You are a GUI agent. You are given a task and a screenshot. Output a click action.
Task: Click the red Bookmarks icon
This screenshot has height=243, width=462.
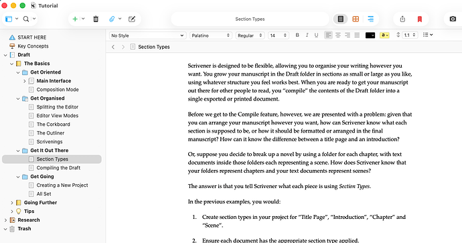420,19
